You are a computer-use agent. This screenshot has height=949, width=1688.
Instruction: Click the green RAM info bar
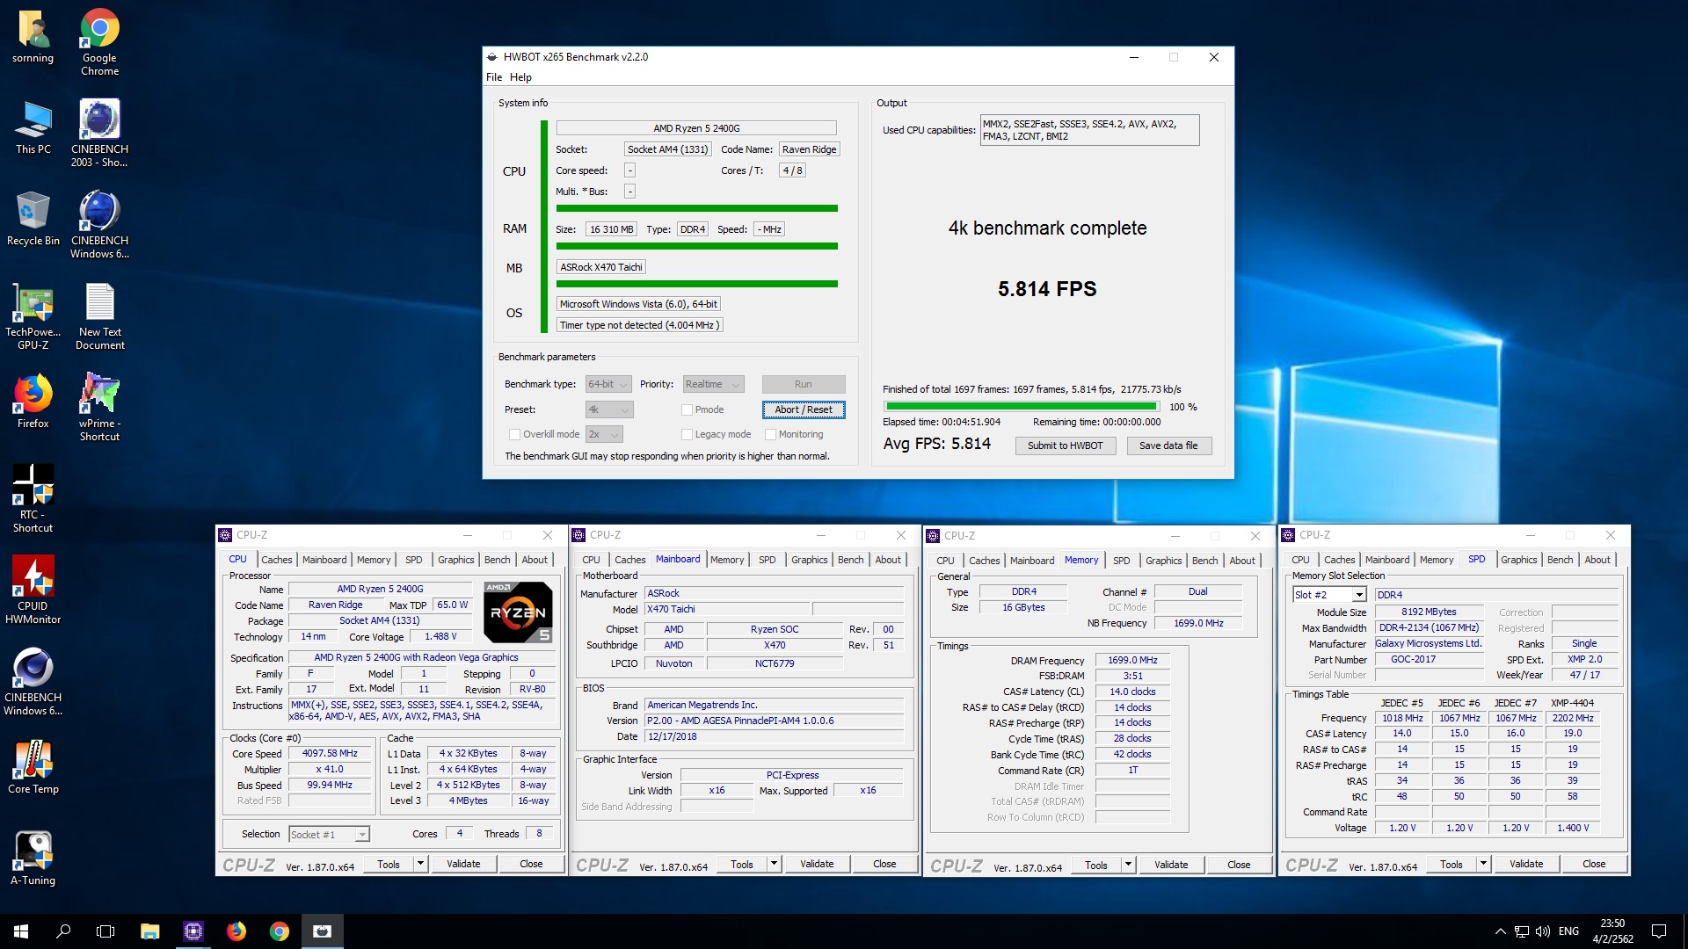click(x=696, y=246)
